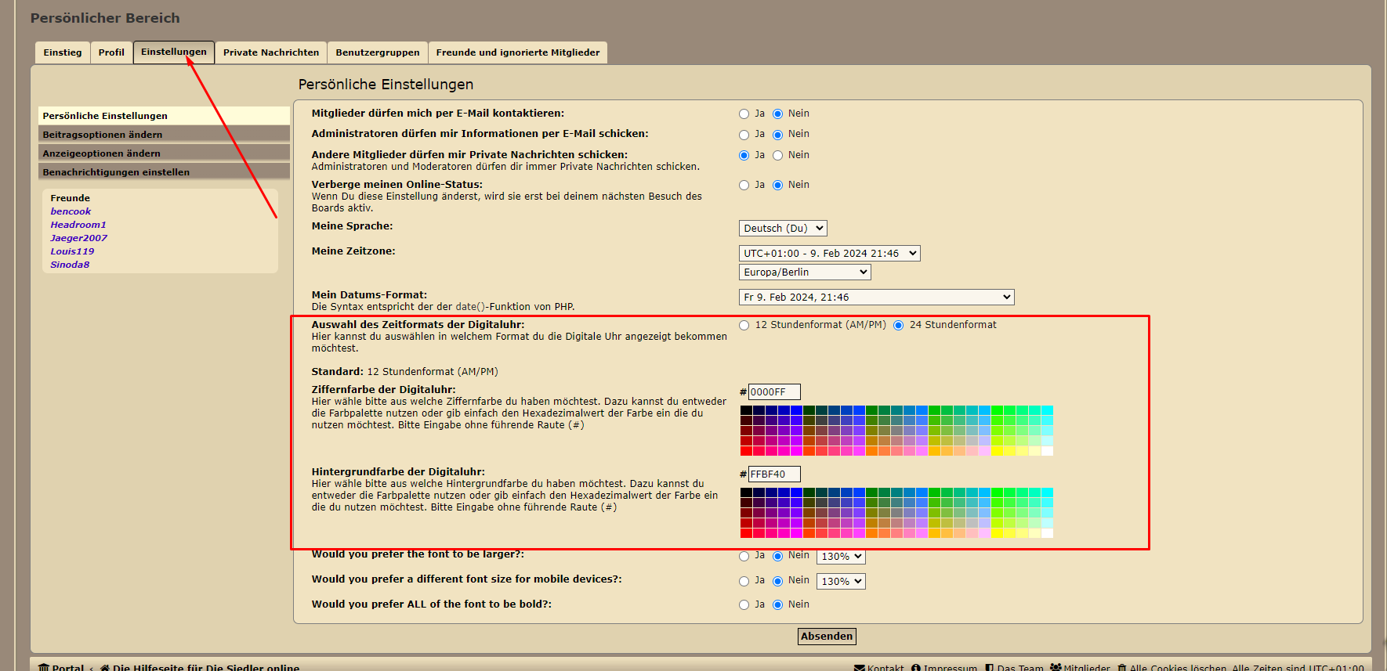Click the Mitglieder group icon
The width and height of the screenshot is (1387, 671).
pos(1056,667)
